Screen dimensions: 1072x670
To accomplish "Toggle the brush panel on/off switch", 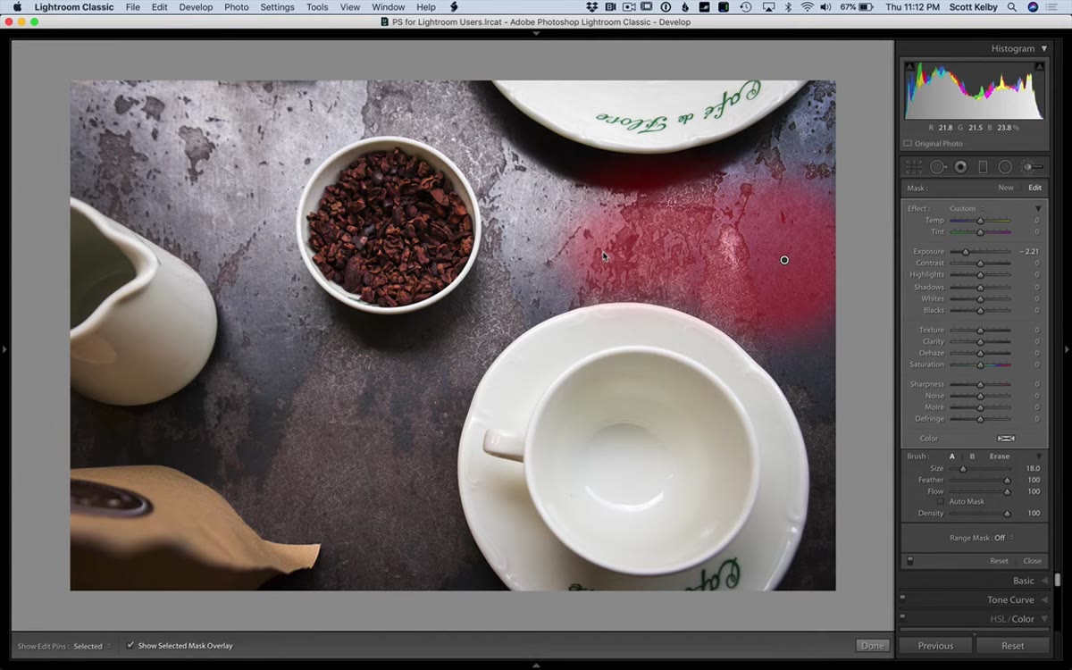I will coord(909,561).
